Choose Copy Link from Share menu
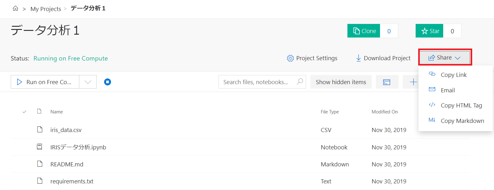 pos(454,75)
